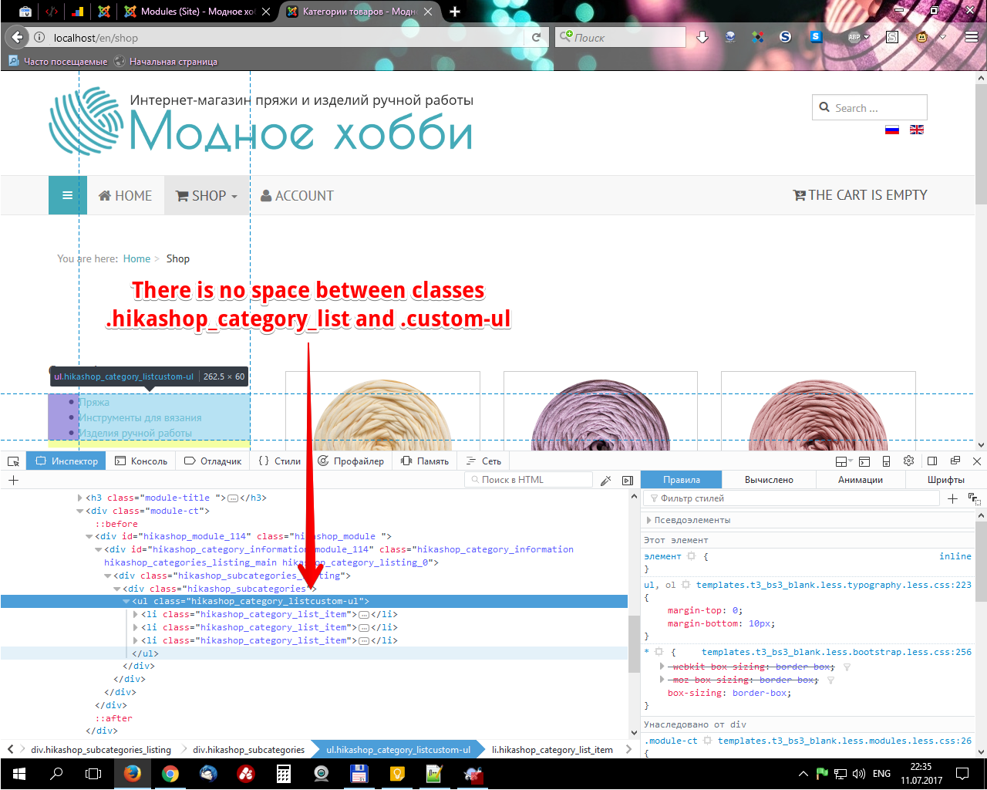Close the developer tools panel
Image resolution: width=987 pixels, height=790 pixels.
(x=977, y=461)
